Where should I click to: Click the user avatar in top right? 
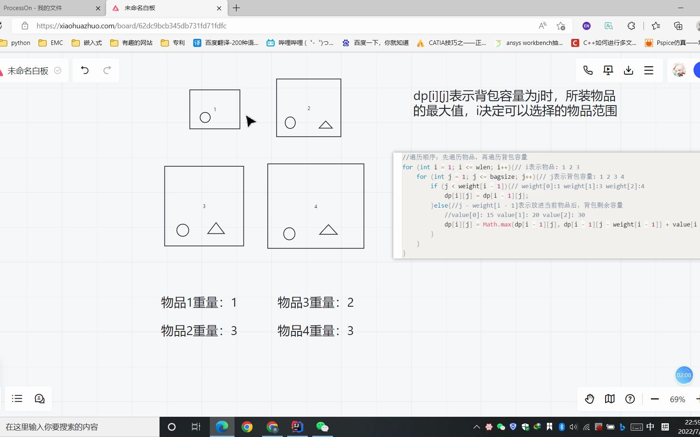679,70
